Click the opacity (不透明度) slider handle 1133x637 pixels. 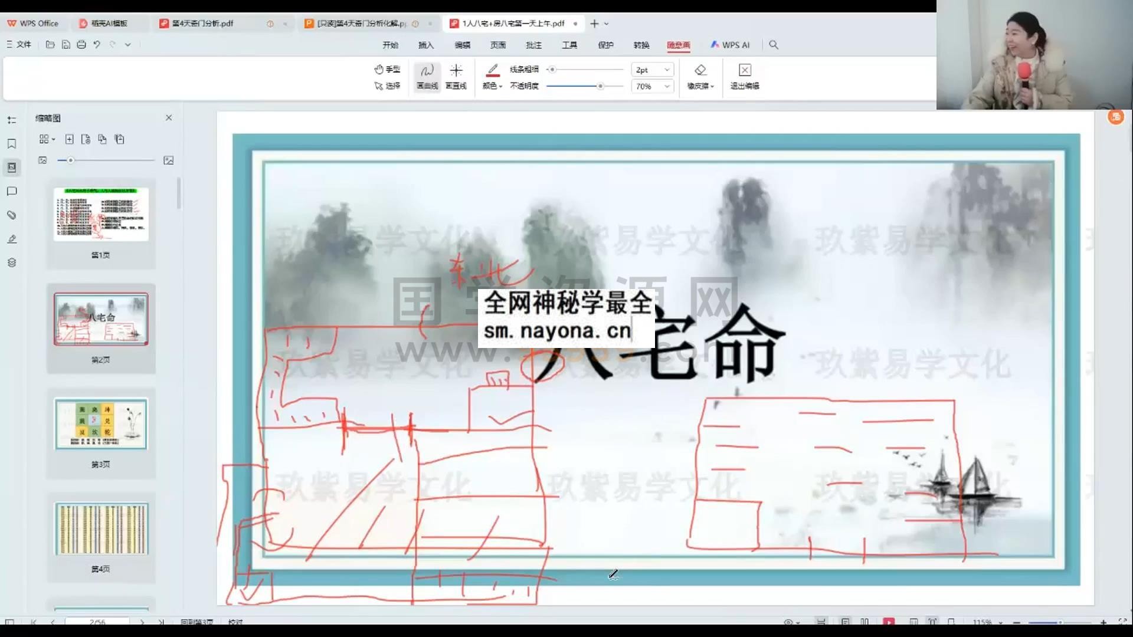(600, 86)
